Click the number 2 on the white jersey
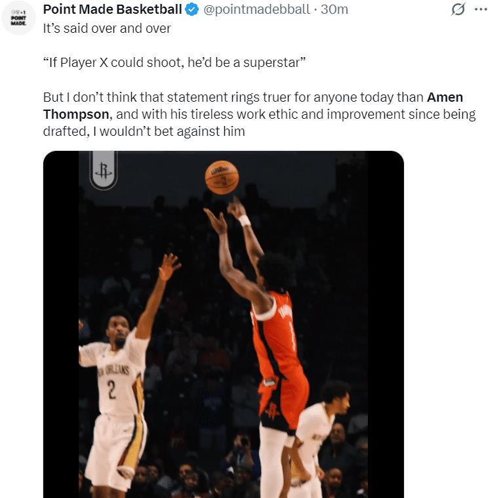This screenshot has width=499, height=498. tap(111, 390)
